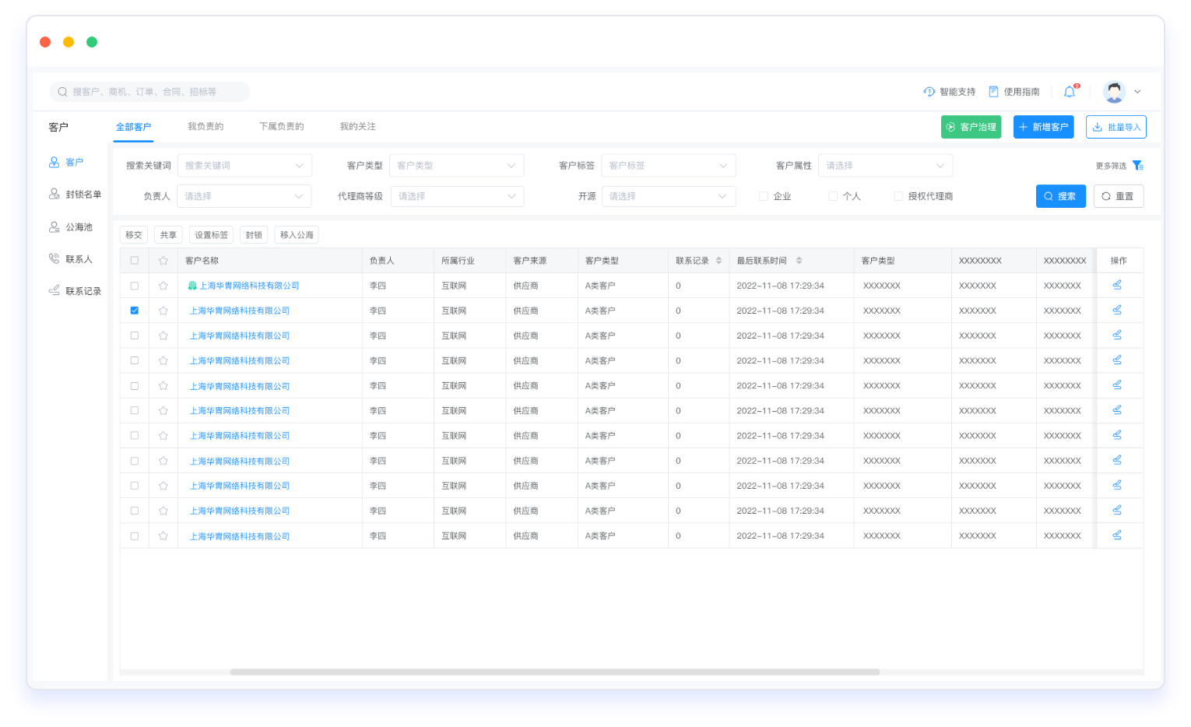Open 公海池 in the sidebar
Image resolution: width=1191 pixels, height=727 pixels.
pos(70,227)
